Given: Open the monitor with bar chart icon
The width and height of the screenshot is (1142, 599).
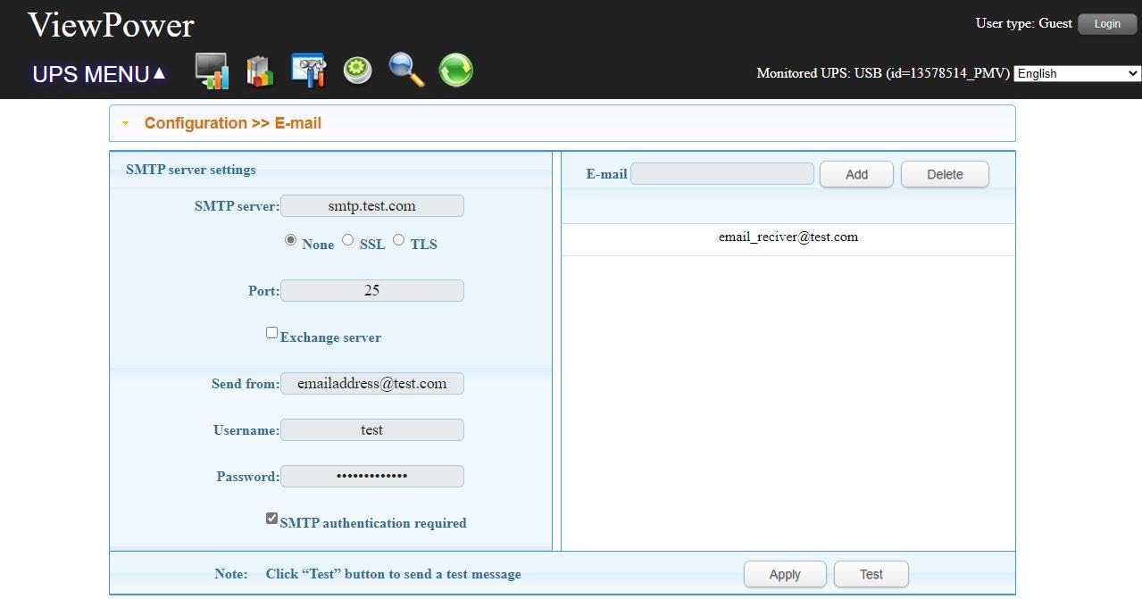Looking at the screenshot, I should (x=212, y=71).
